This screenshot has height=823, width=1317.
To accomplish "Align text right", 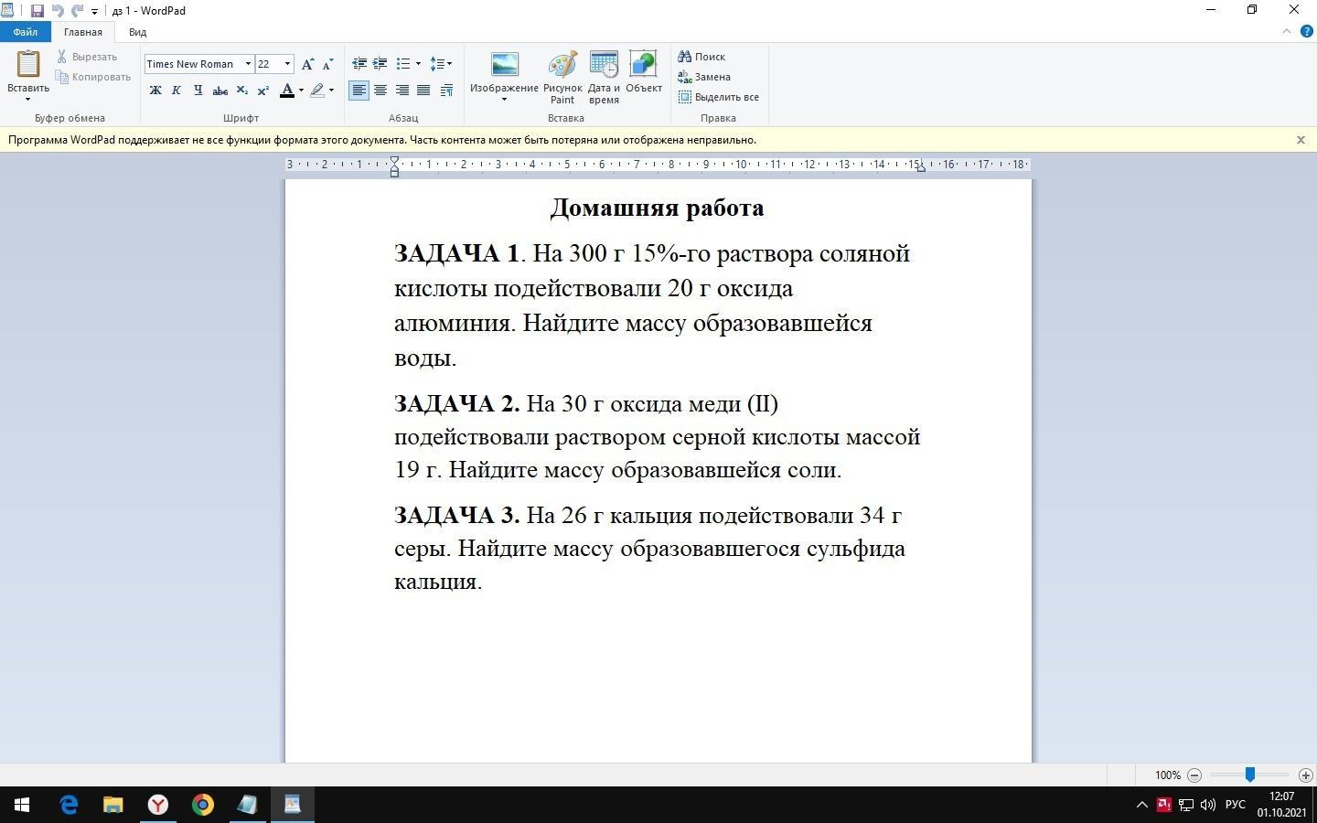I will 402,90.
